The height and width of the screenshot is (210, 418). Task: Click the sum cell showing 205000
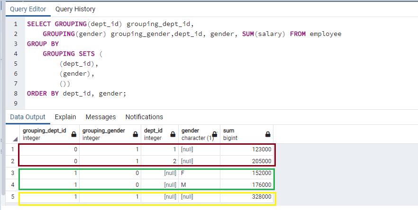[246, 161]
